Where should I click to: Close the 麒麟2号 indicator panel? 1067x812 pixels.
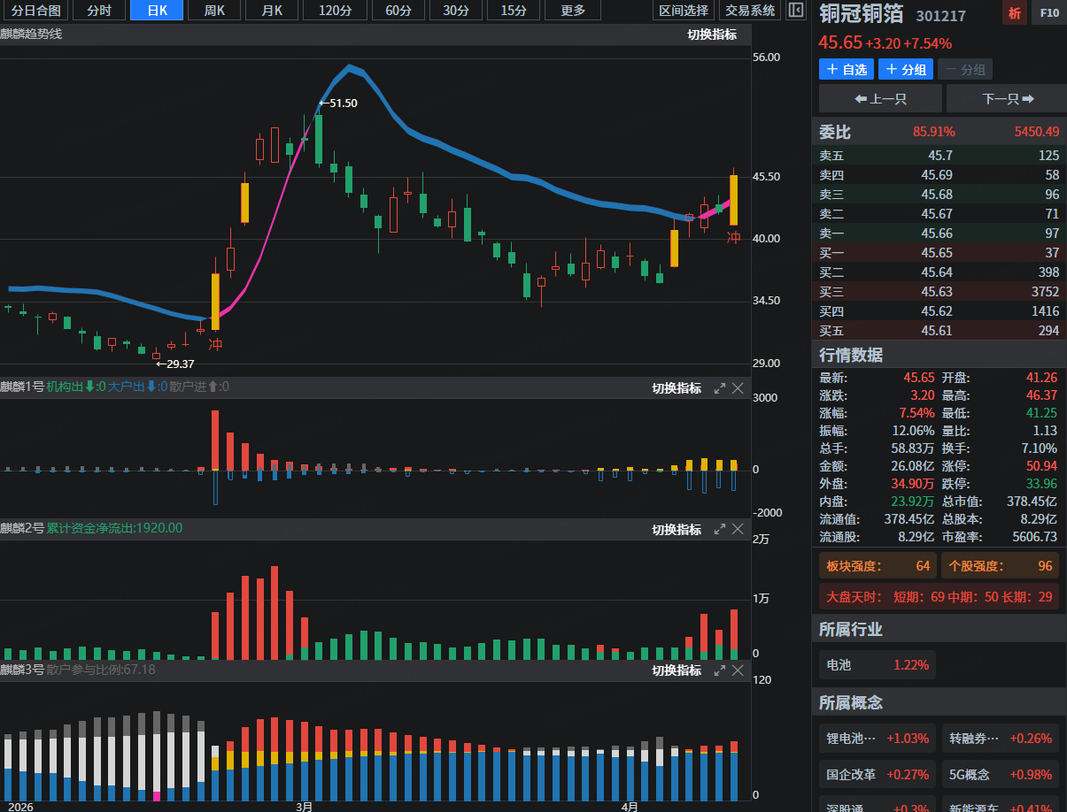coord(738,529)
